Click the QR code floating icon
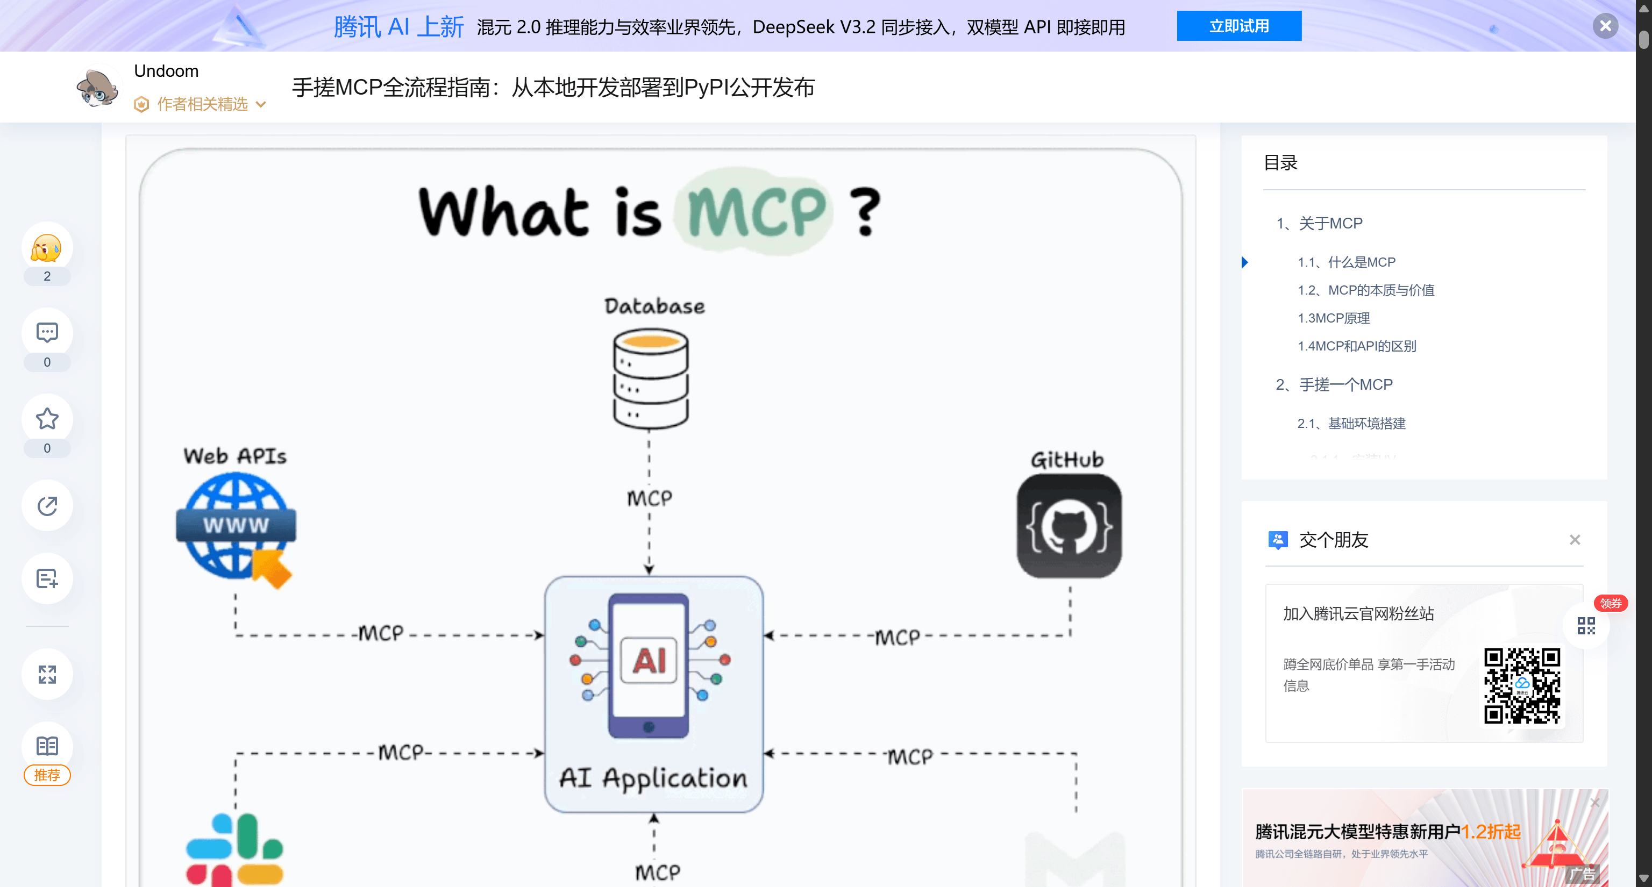Screen dimensions: 1652x887 (1585, 626)
